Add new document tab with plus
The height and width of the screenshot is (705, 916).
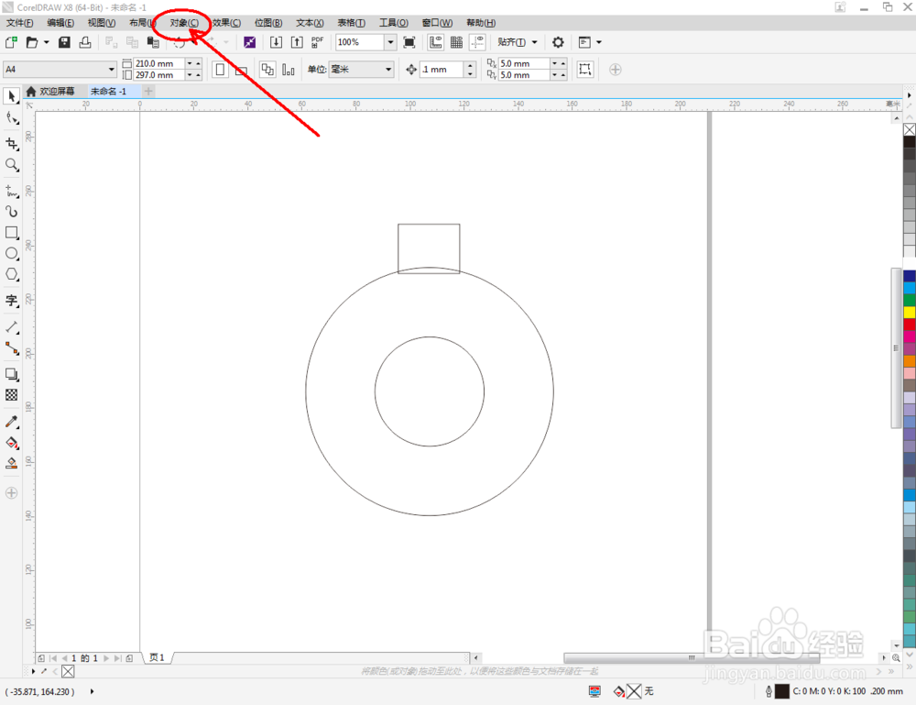[x=148, y=91]
